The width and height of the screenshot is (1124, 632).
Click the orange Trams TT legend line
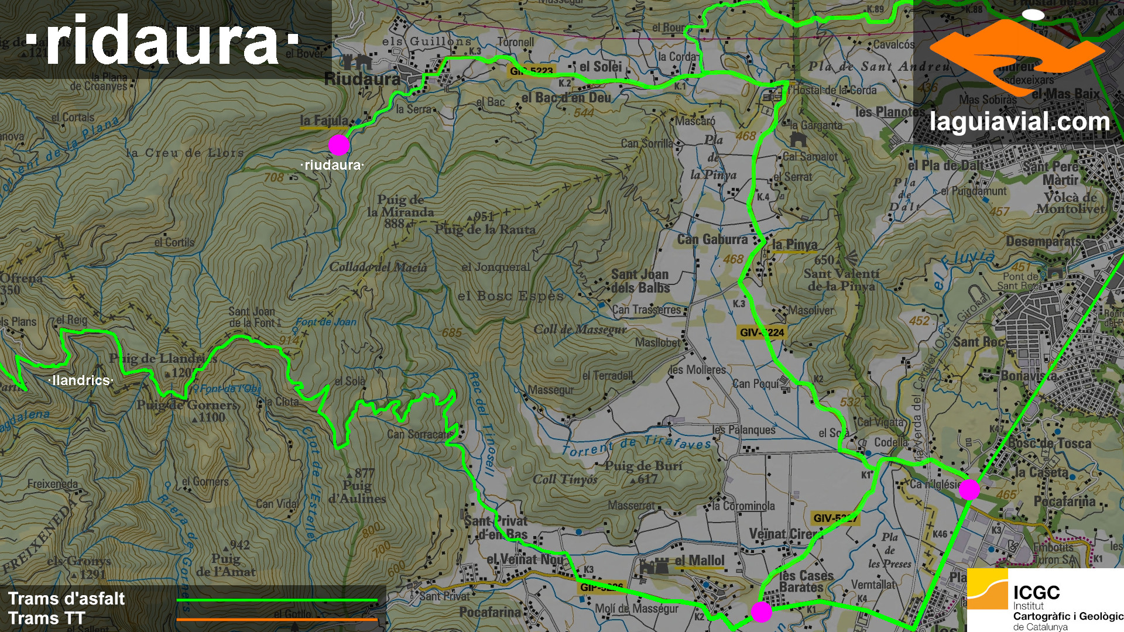point(277,619)
